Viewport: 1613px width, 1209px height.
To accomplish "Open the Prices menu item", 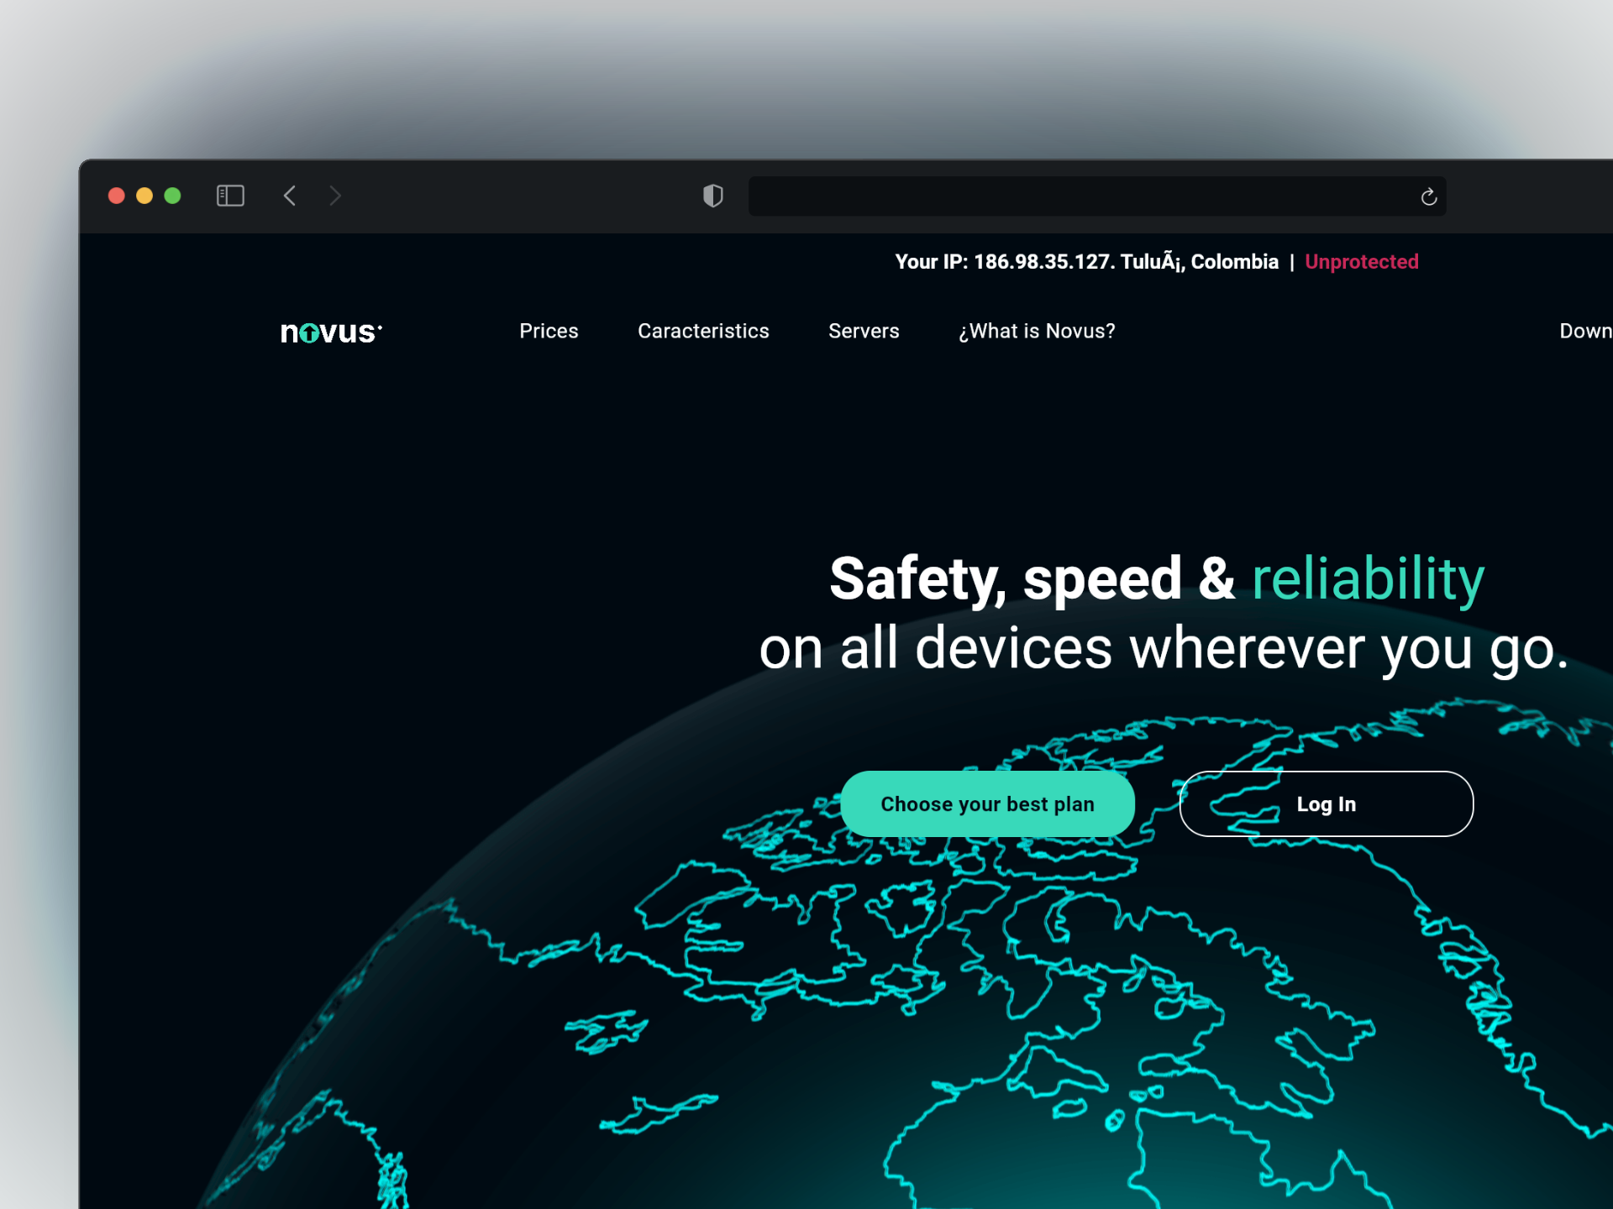I will (549, 331).
